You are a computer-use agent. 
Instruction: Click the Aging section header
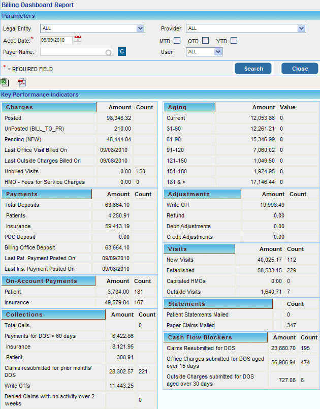189,107
